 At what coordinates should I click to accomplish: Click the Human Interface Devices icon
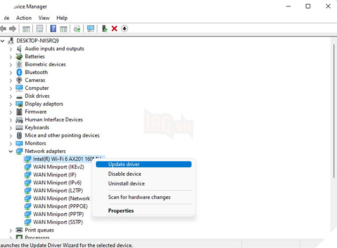coord(19,120)
